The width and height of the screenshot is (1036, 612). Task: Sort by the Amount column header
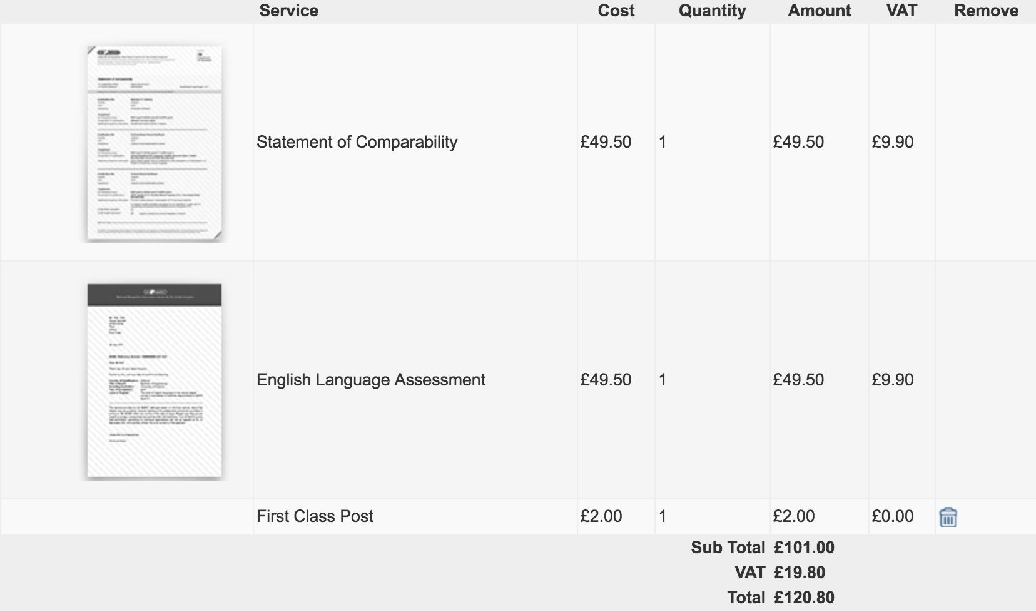[819, 10]
